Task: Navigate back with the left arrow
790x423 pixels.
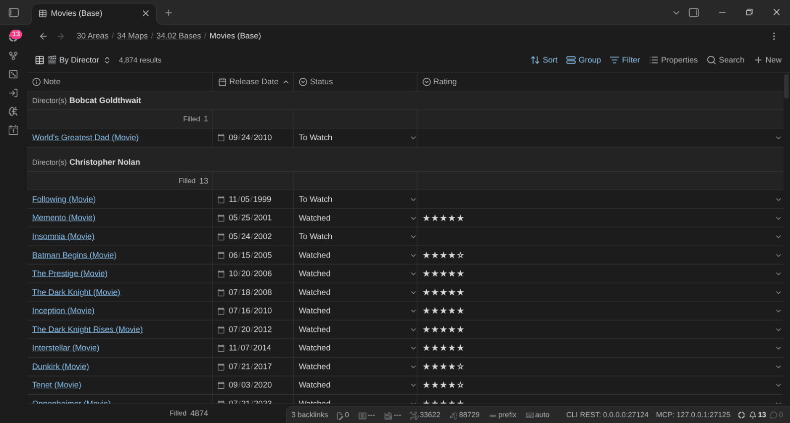Action: 43,36
